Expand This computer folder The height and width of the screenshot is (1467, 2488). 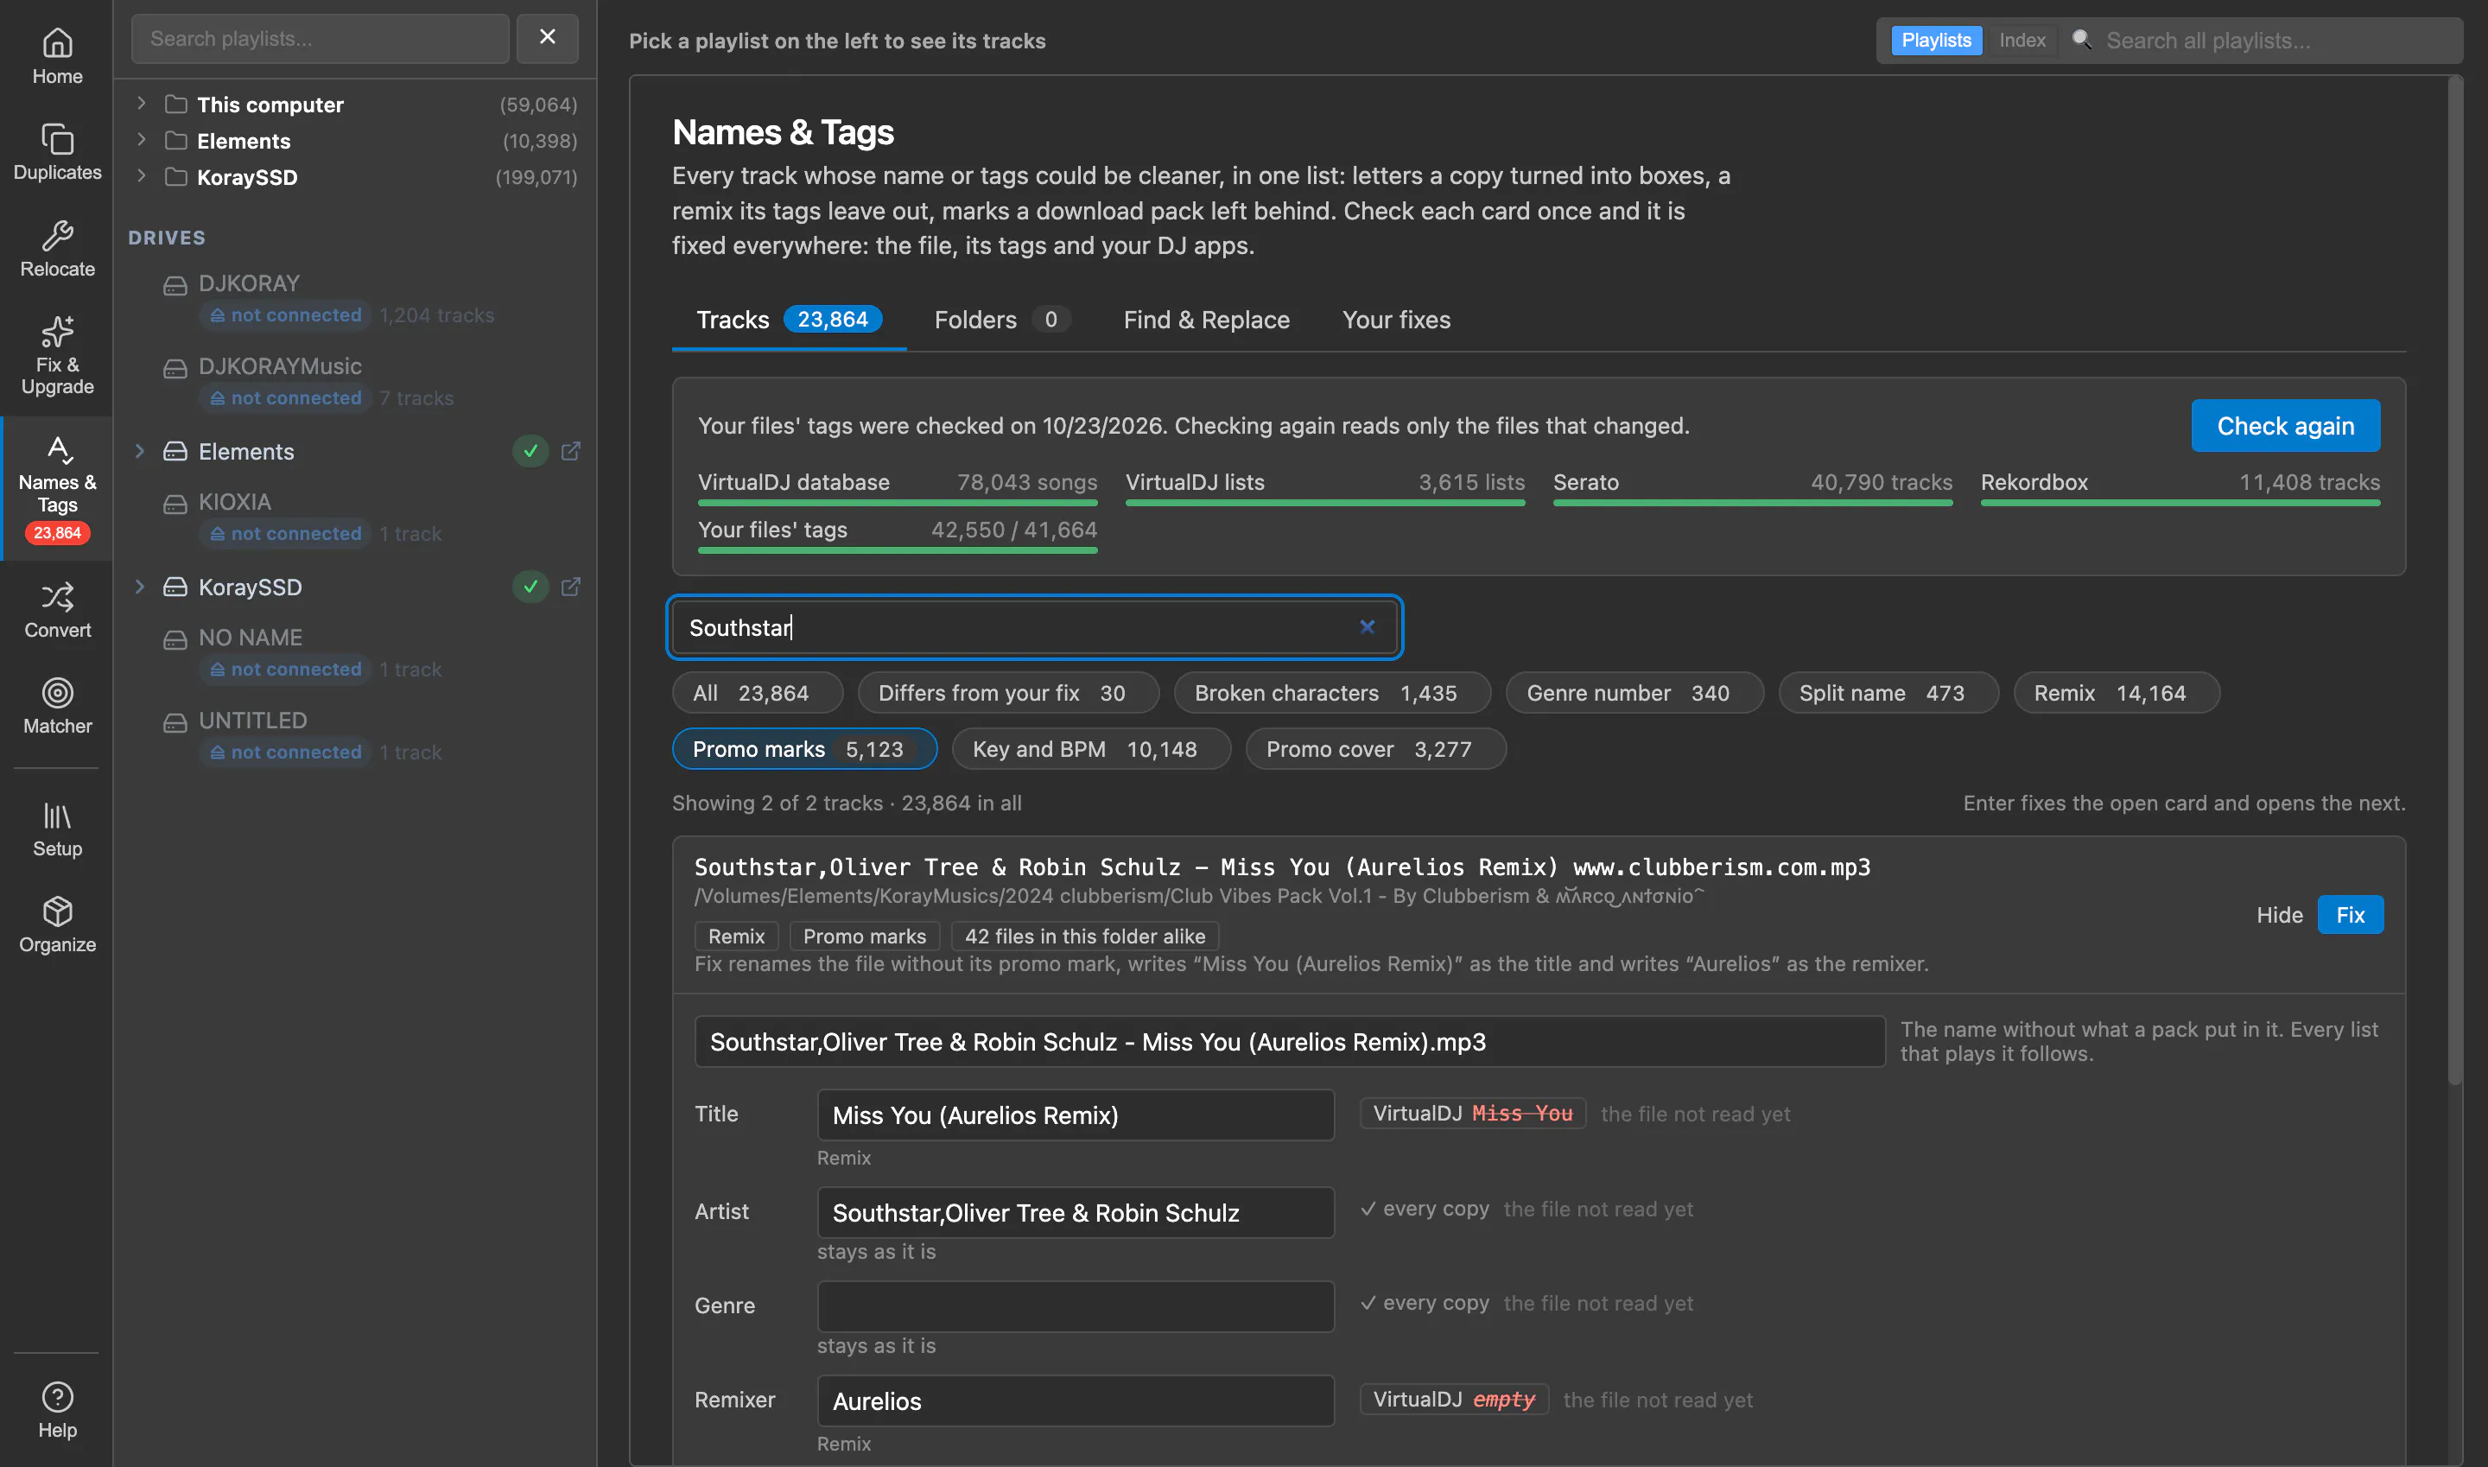click(142, 103)
